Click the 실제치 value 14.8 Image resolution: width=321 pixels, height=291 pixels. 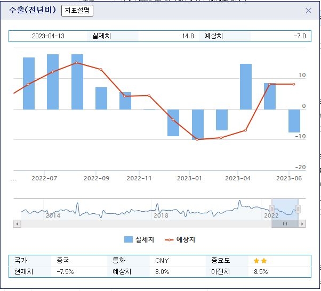pos(188,36)
